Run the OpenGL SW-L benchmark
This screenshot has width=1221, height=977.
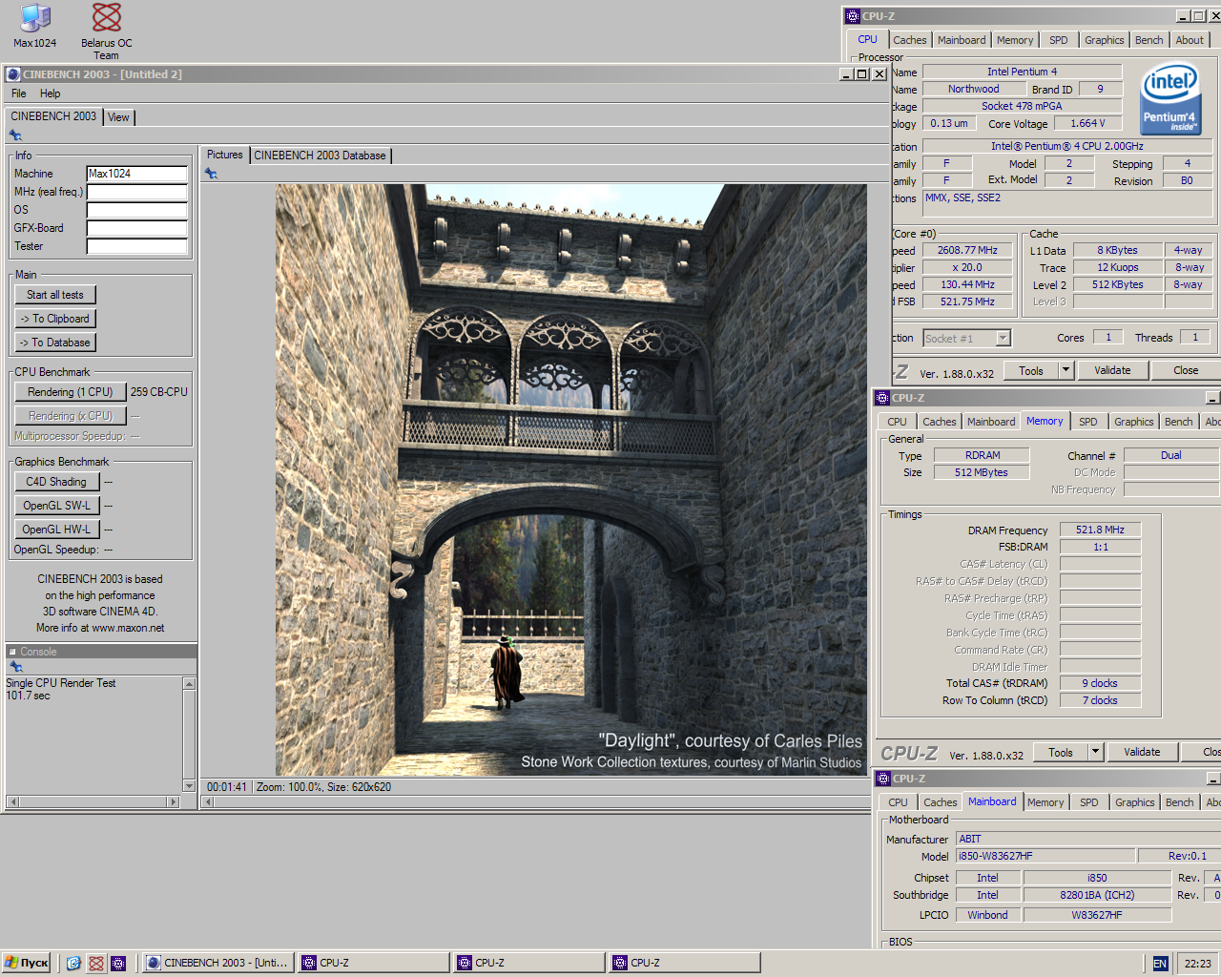point(56,506)
